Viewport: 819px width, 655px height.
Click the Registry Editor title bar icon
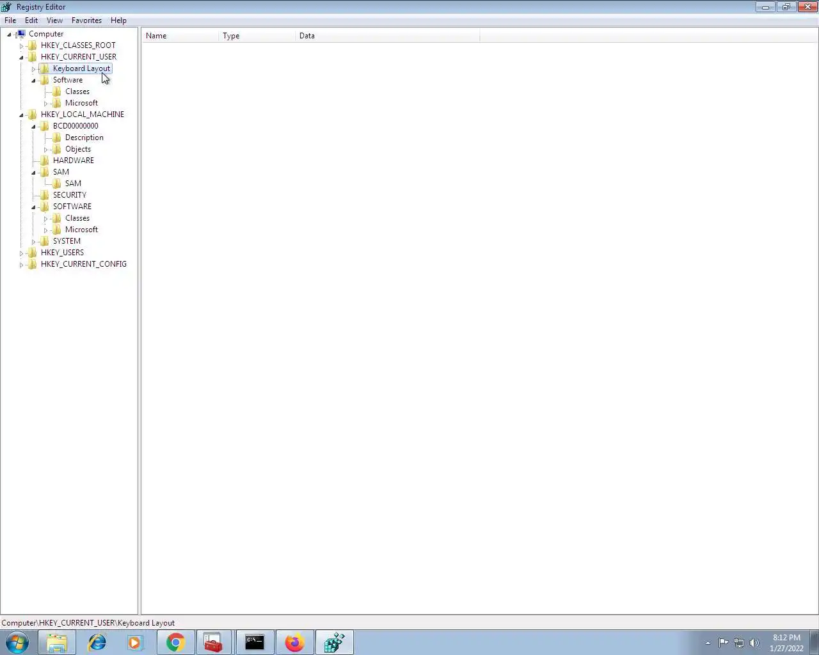click(x=7, y=7)
